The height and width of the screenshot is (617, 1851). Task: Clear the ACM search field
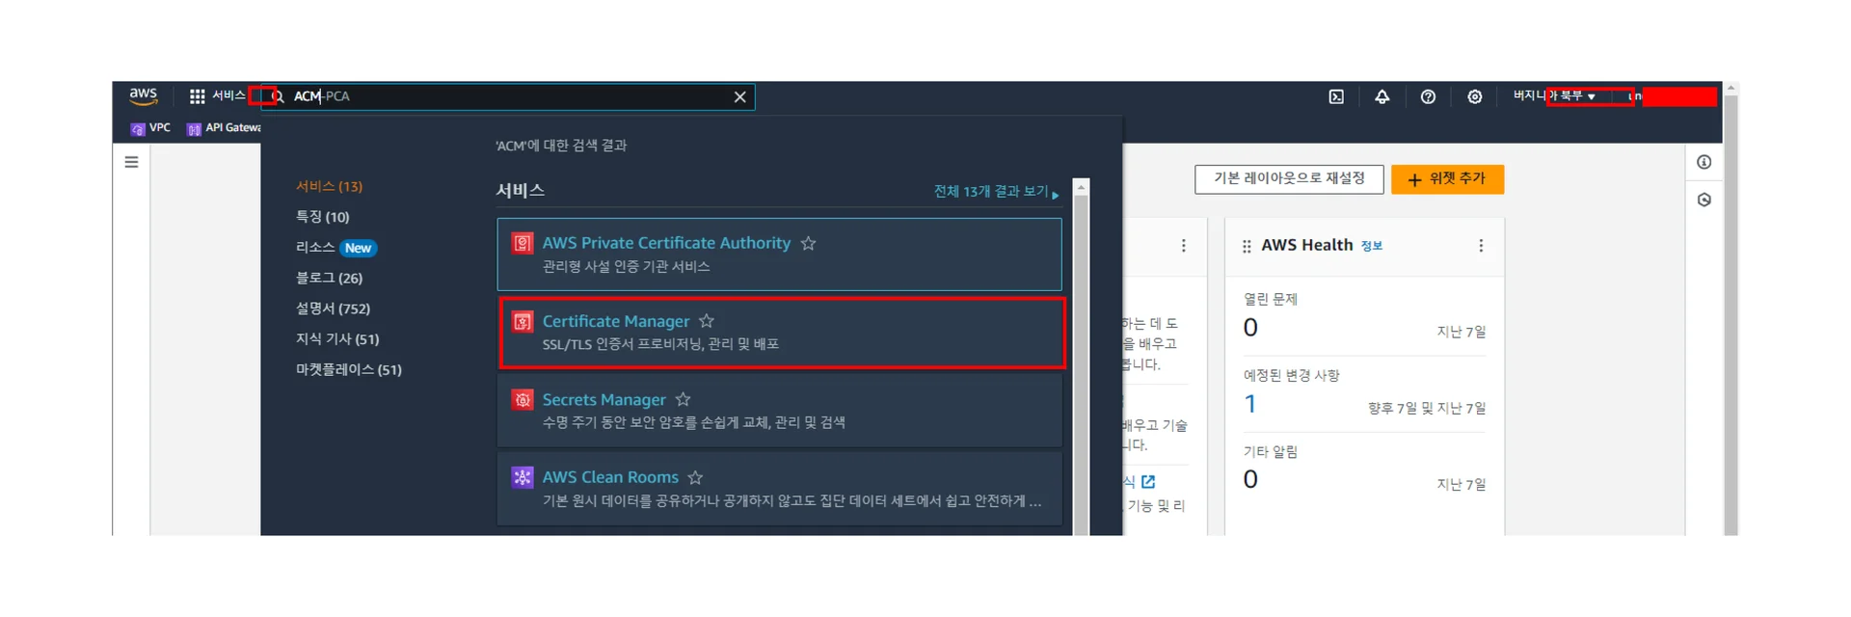click(739, 97)
